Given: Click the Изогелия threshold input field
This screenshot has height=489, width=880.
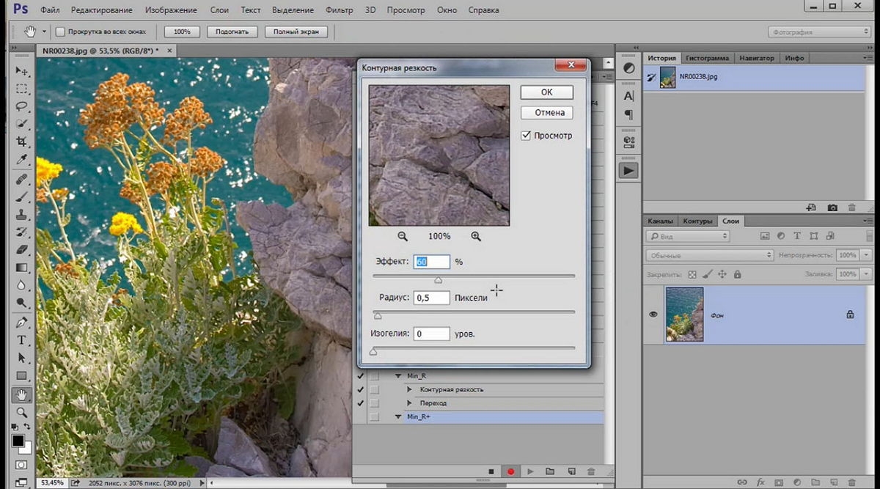Looking at the screenshot, I should 431,334.
